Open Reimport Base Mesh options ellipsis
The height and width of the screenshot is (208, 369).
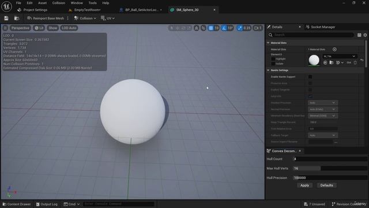click(x=68, y=18)
